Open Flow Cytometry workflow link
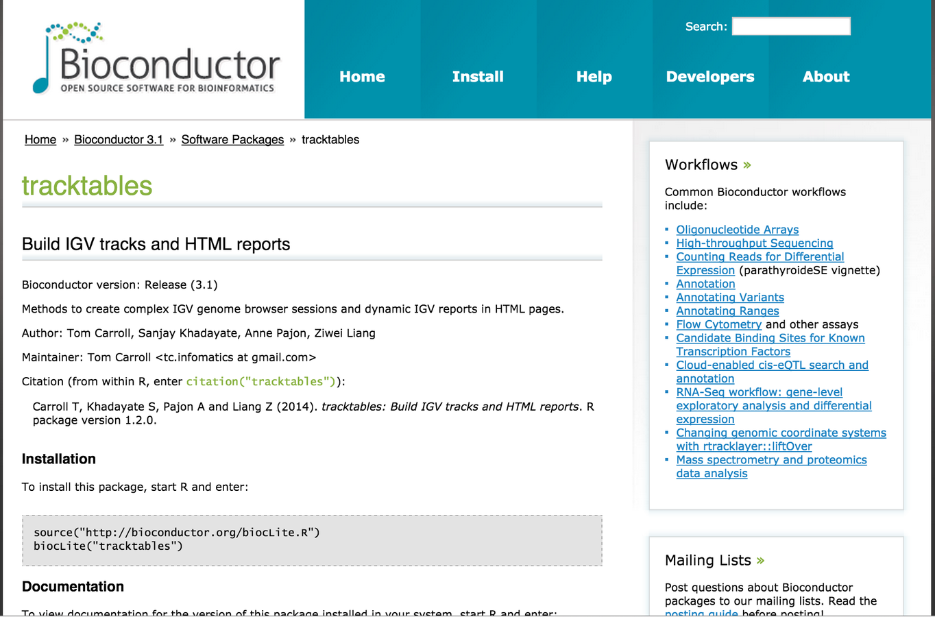Screen dimensions: 935x617 [x=718, y=324]
